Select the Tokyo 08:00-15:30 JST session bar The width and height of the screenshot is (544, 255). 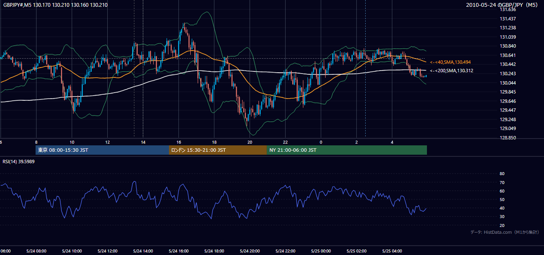(102, 150)
